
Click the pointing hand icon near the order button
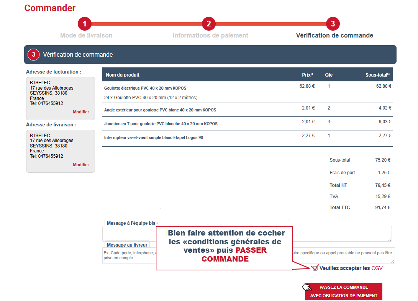[307, 286]
